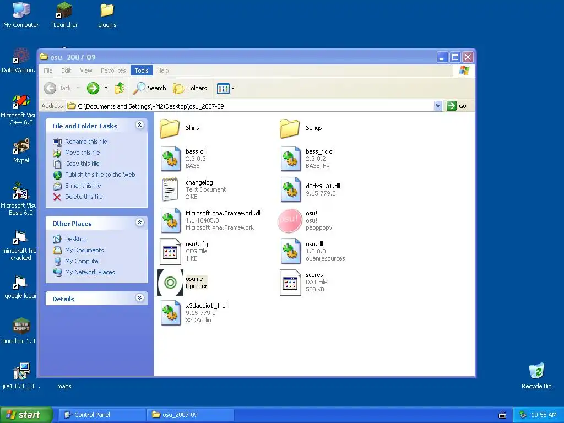The image size is (564, 423).
Task: Click the Views toolbar icon
Action: pyautogui.click(x=223, y=88)
